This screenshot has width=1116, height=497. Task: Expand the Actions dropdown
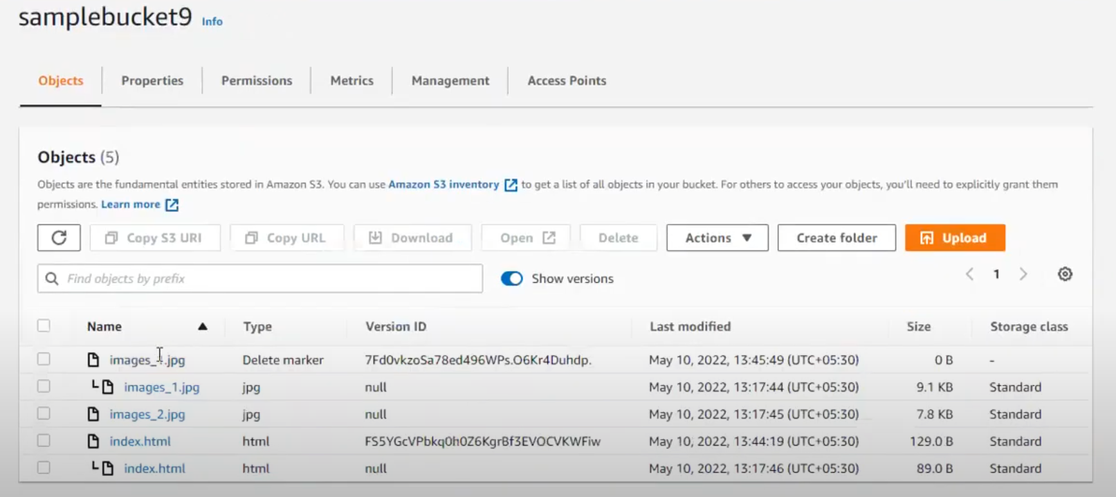coord(717,238)
